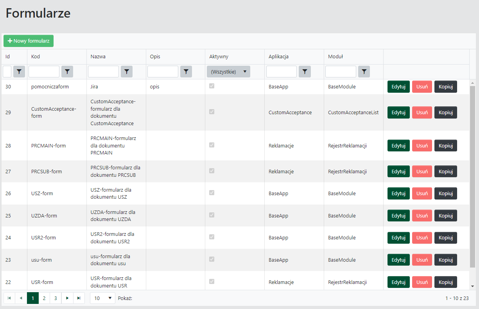The height and width of the screenshot is (309, 479).
Task: Jump to the first page of results
Action: pyautogui.click(x=9, y=298)
